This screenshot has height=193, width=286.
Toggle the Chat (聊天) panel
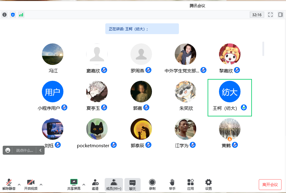tap(132, 184)
